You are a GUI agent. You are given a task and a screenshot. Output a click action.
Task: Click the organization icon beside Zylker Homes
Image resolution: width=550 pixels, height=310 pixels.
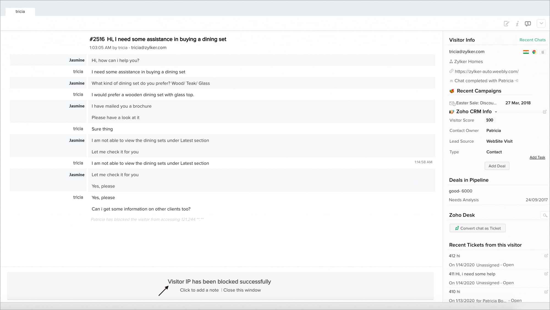[451, 62]
